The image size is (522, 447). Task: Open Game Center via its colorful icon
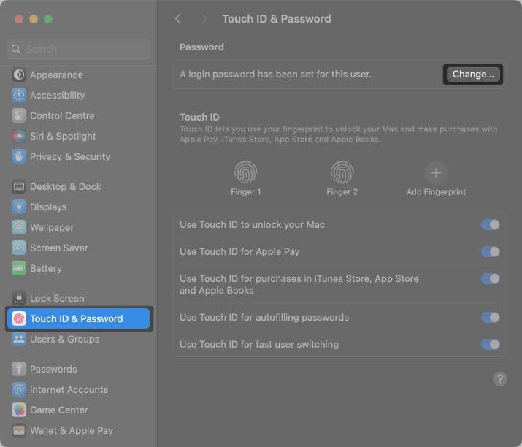[19, 410]
